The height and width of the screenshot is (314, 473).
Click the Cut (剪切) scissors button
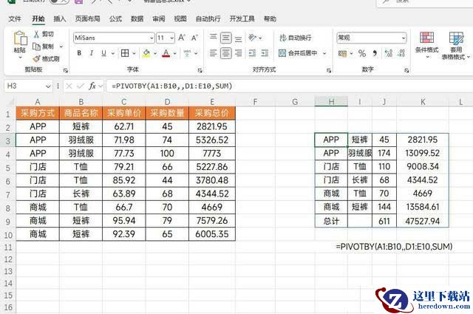click(44, 34)
